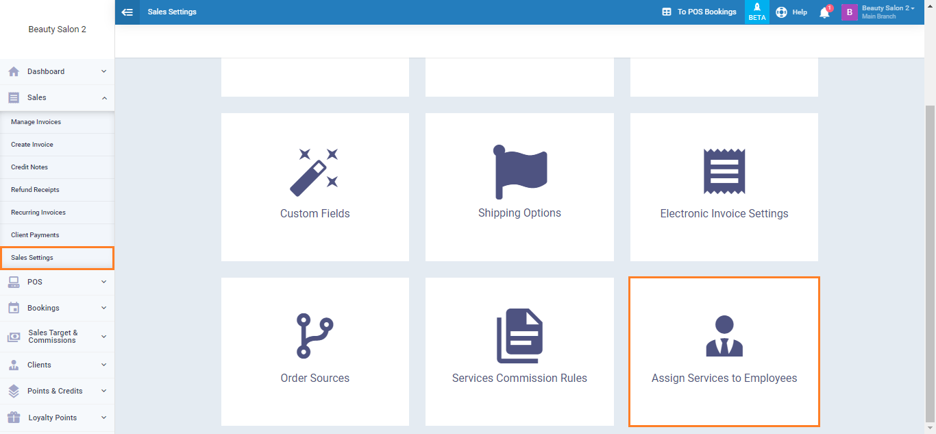The image size is (936, 434).
Task: Open the Services Commission Rules label
Action: coord(519,378)
